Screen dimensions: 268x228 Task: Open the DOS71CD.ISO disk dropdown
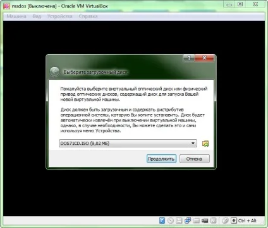pos(128,144)
